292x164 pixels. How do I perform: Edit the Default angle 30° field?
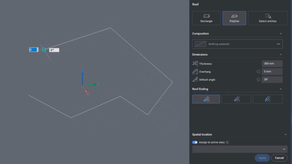point(272,80)
